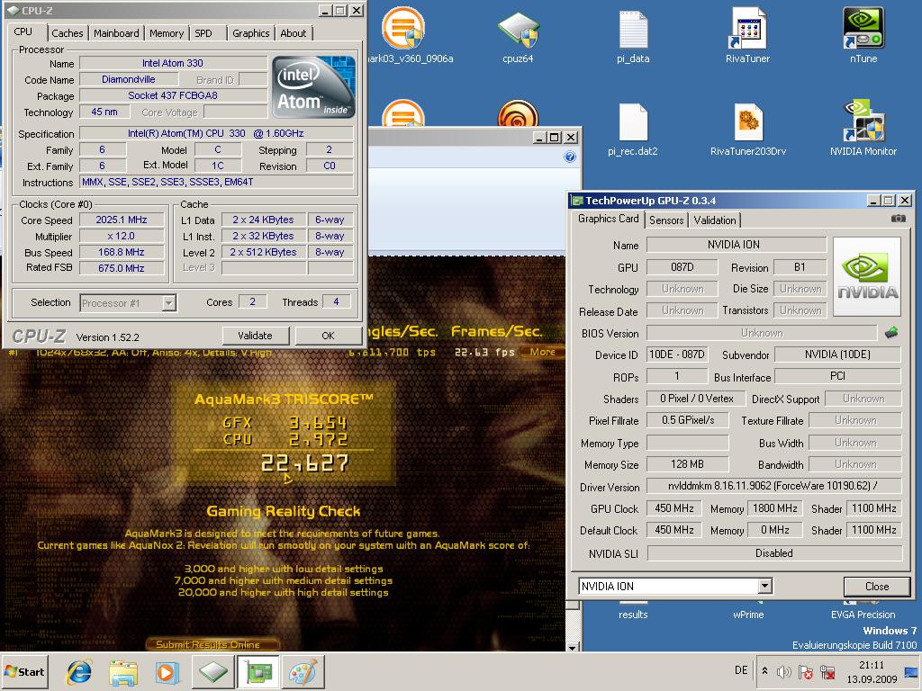
Task: Click the GPU-Z camera screenshot icon
Action: [x=898, y=218]
